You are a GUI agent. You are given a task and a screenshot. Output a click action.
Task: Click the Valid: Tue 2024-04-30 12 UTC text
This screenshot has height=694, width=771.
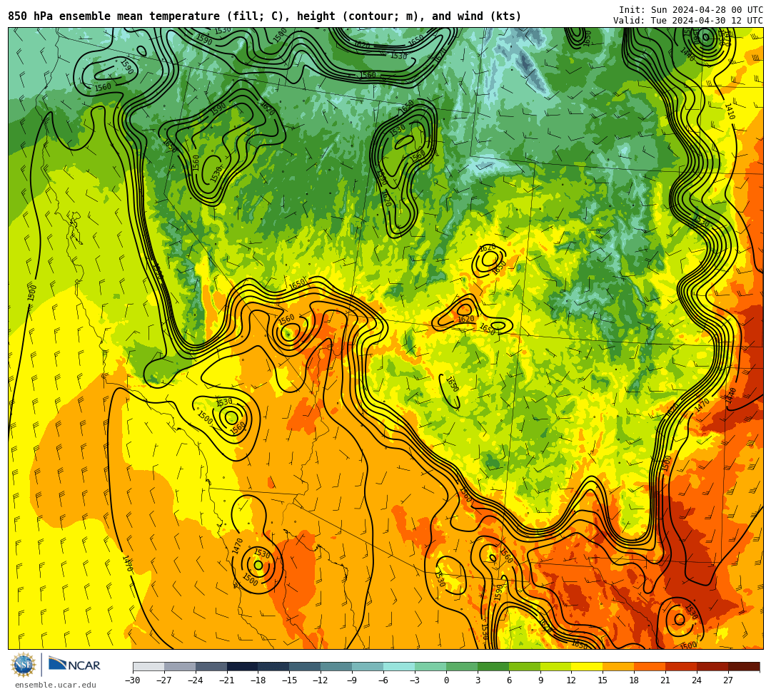coord(688,20)
